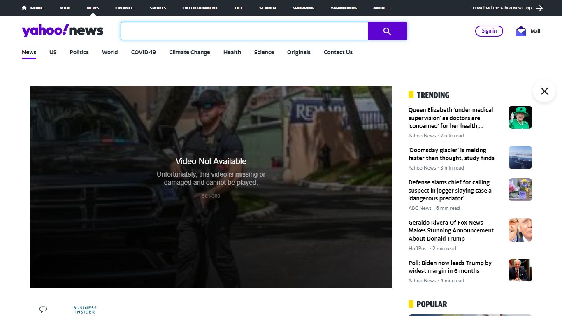Open the Queen Elizabeth medical supervision headline
Screen dimensions: 562x316
451,118
